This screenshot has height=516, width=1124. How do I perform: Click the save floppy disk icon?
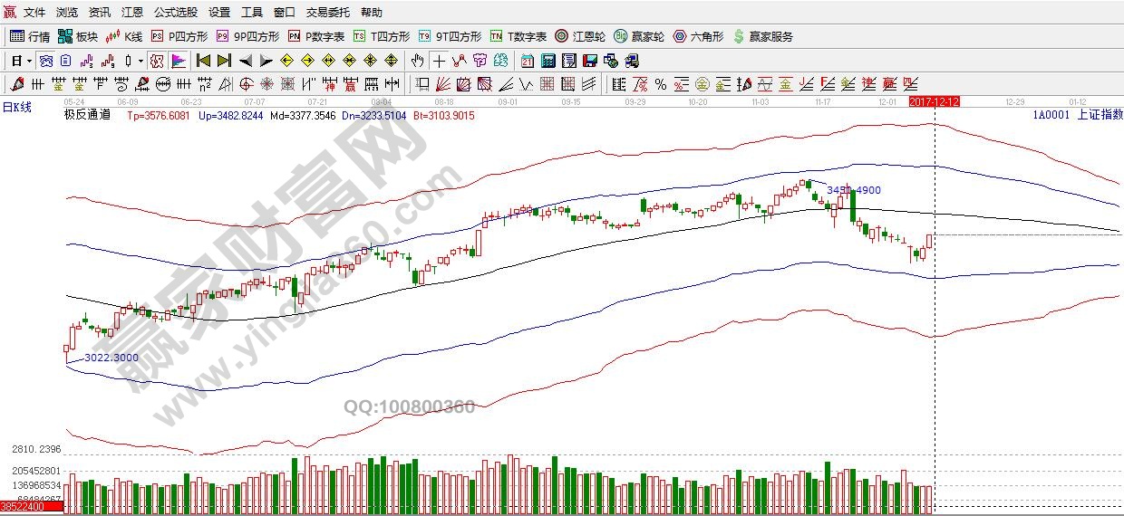pyautogui.click(x=590, y=61)
